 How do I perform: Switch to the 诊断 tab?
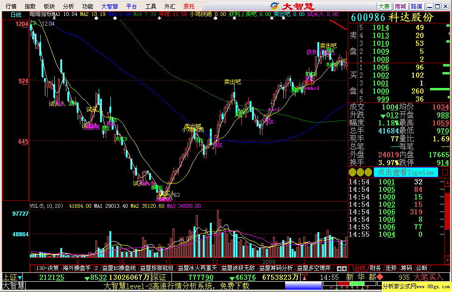422,268
